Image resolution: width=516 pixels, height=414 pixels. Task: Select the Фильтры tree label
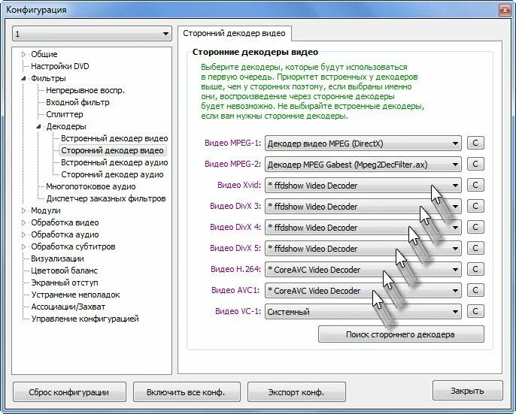tap(48, 79)
